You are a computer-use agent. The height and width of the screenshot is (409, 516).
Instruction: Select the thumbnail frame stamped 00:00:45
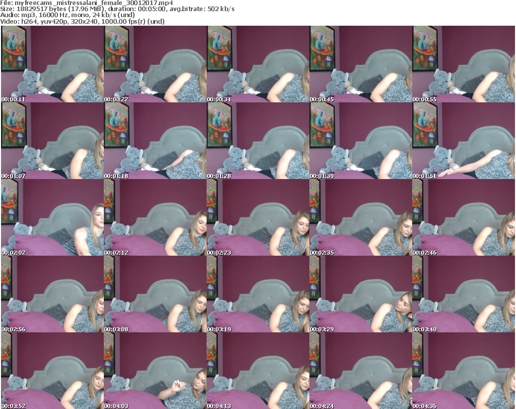click(361, 64)
